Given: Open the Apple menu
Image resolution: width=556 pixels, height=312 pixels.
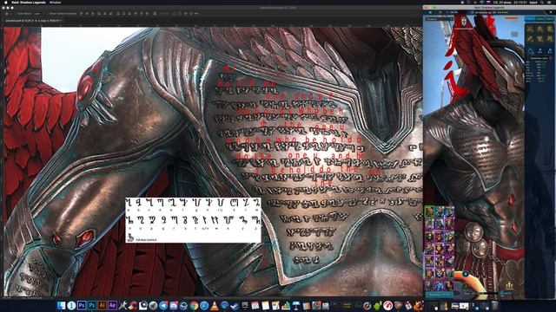Looking at the screenshot, I should click(x=6, y=2).
